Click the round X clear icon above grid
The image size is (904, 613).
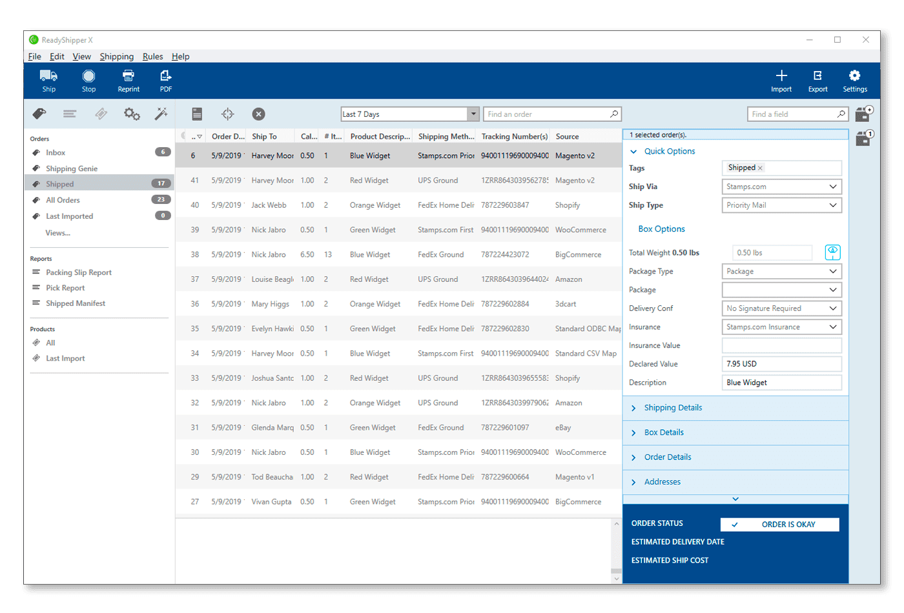click(x=258, y=114)
